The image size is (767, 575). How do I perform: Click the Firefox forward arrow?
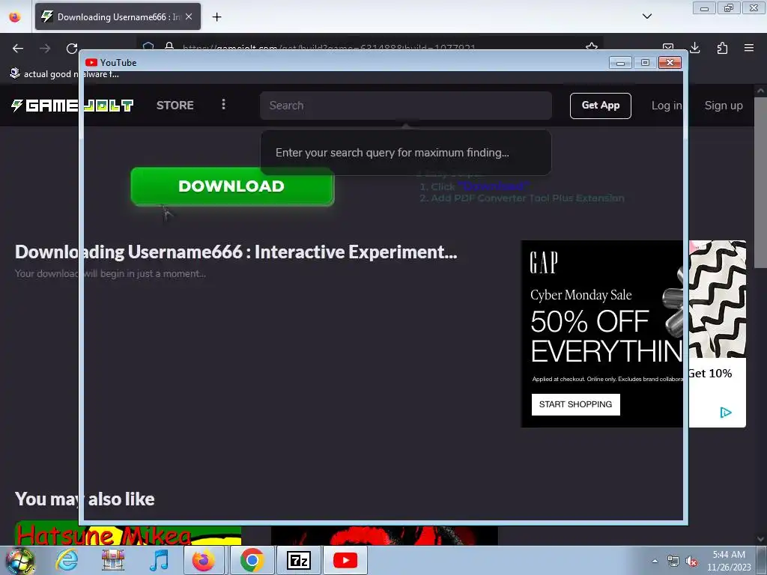tap(45, 49)
